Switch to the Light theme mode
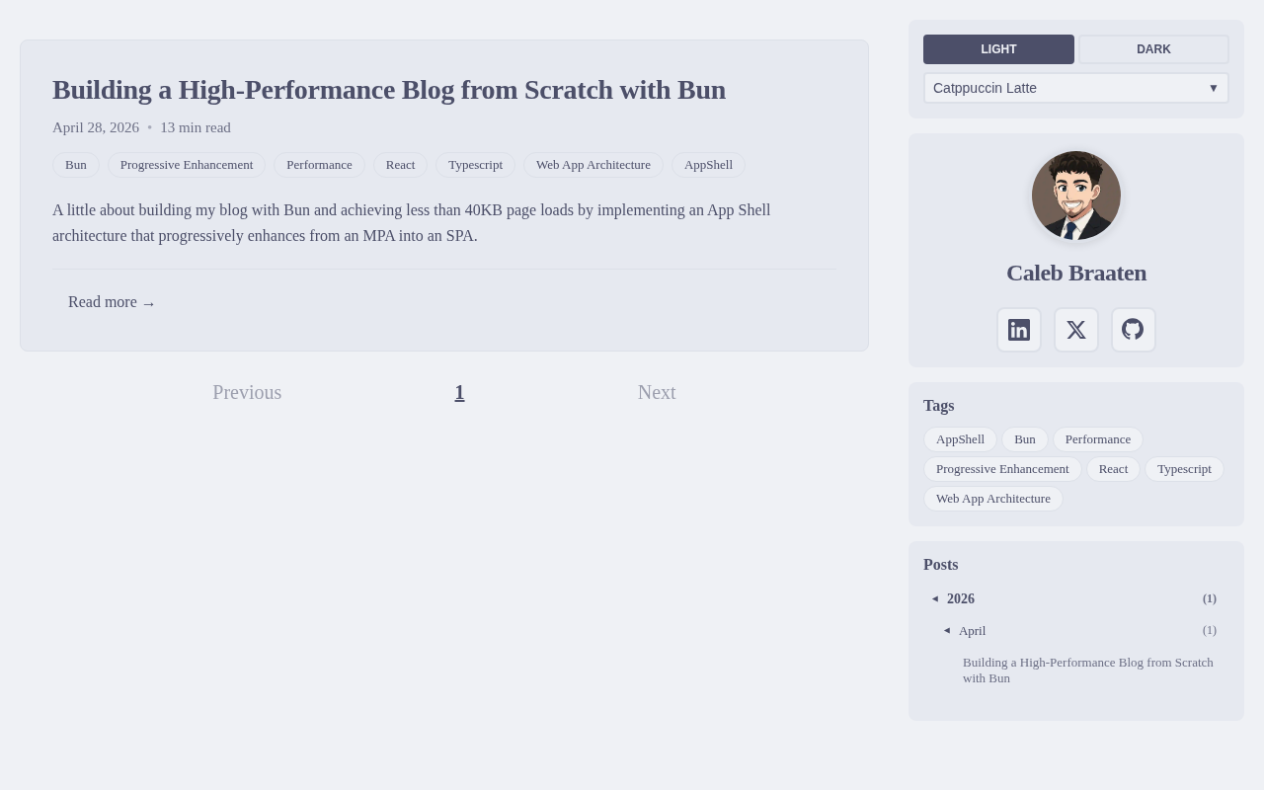Screen dimensions: 1264x790 (998, 49)
